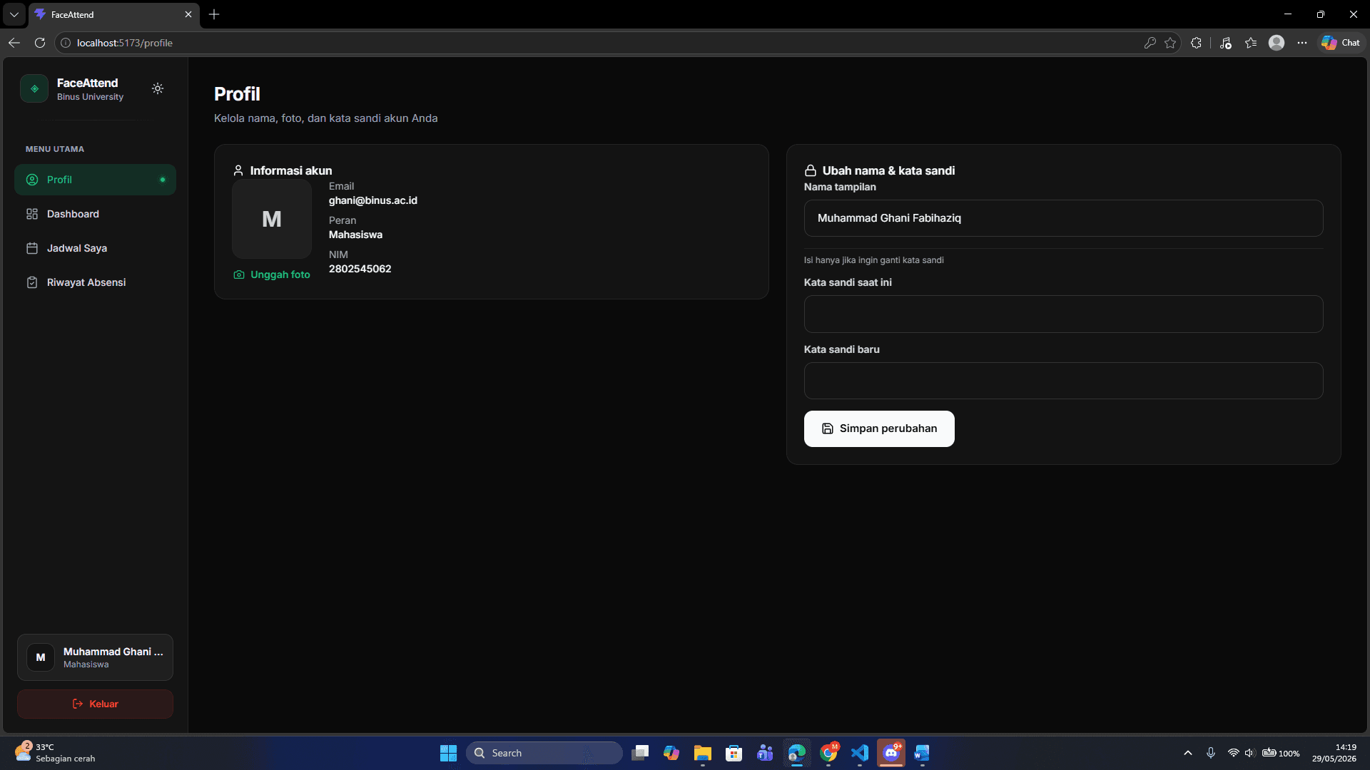
Task: Open Discord from the taskbar
Action: tap(891, 753)
